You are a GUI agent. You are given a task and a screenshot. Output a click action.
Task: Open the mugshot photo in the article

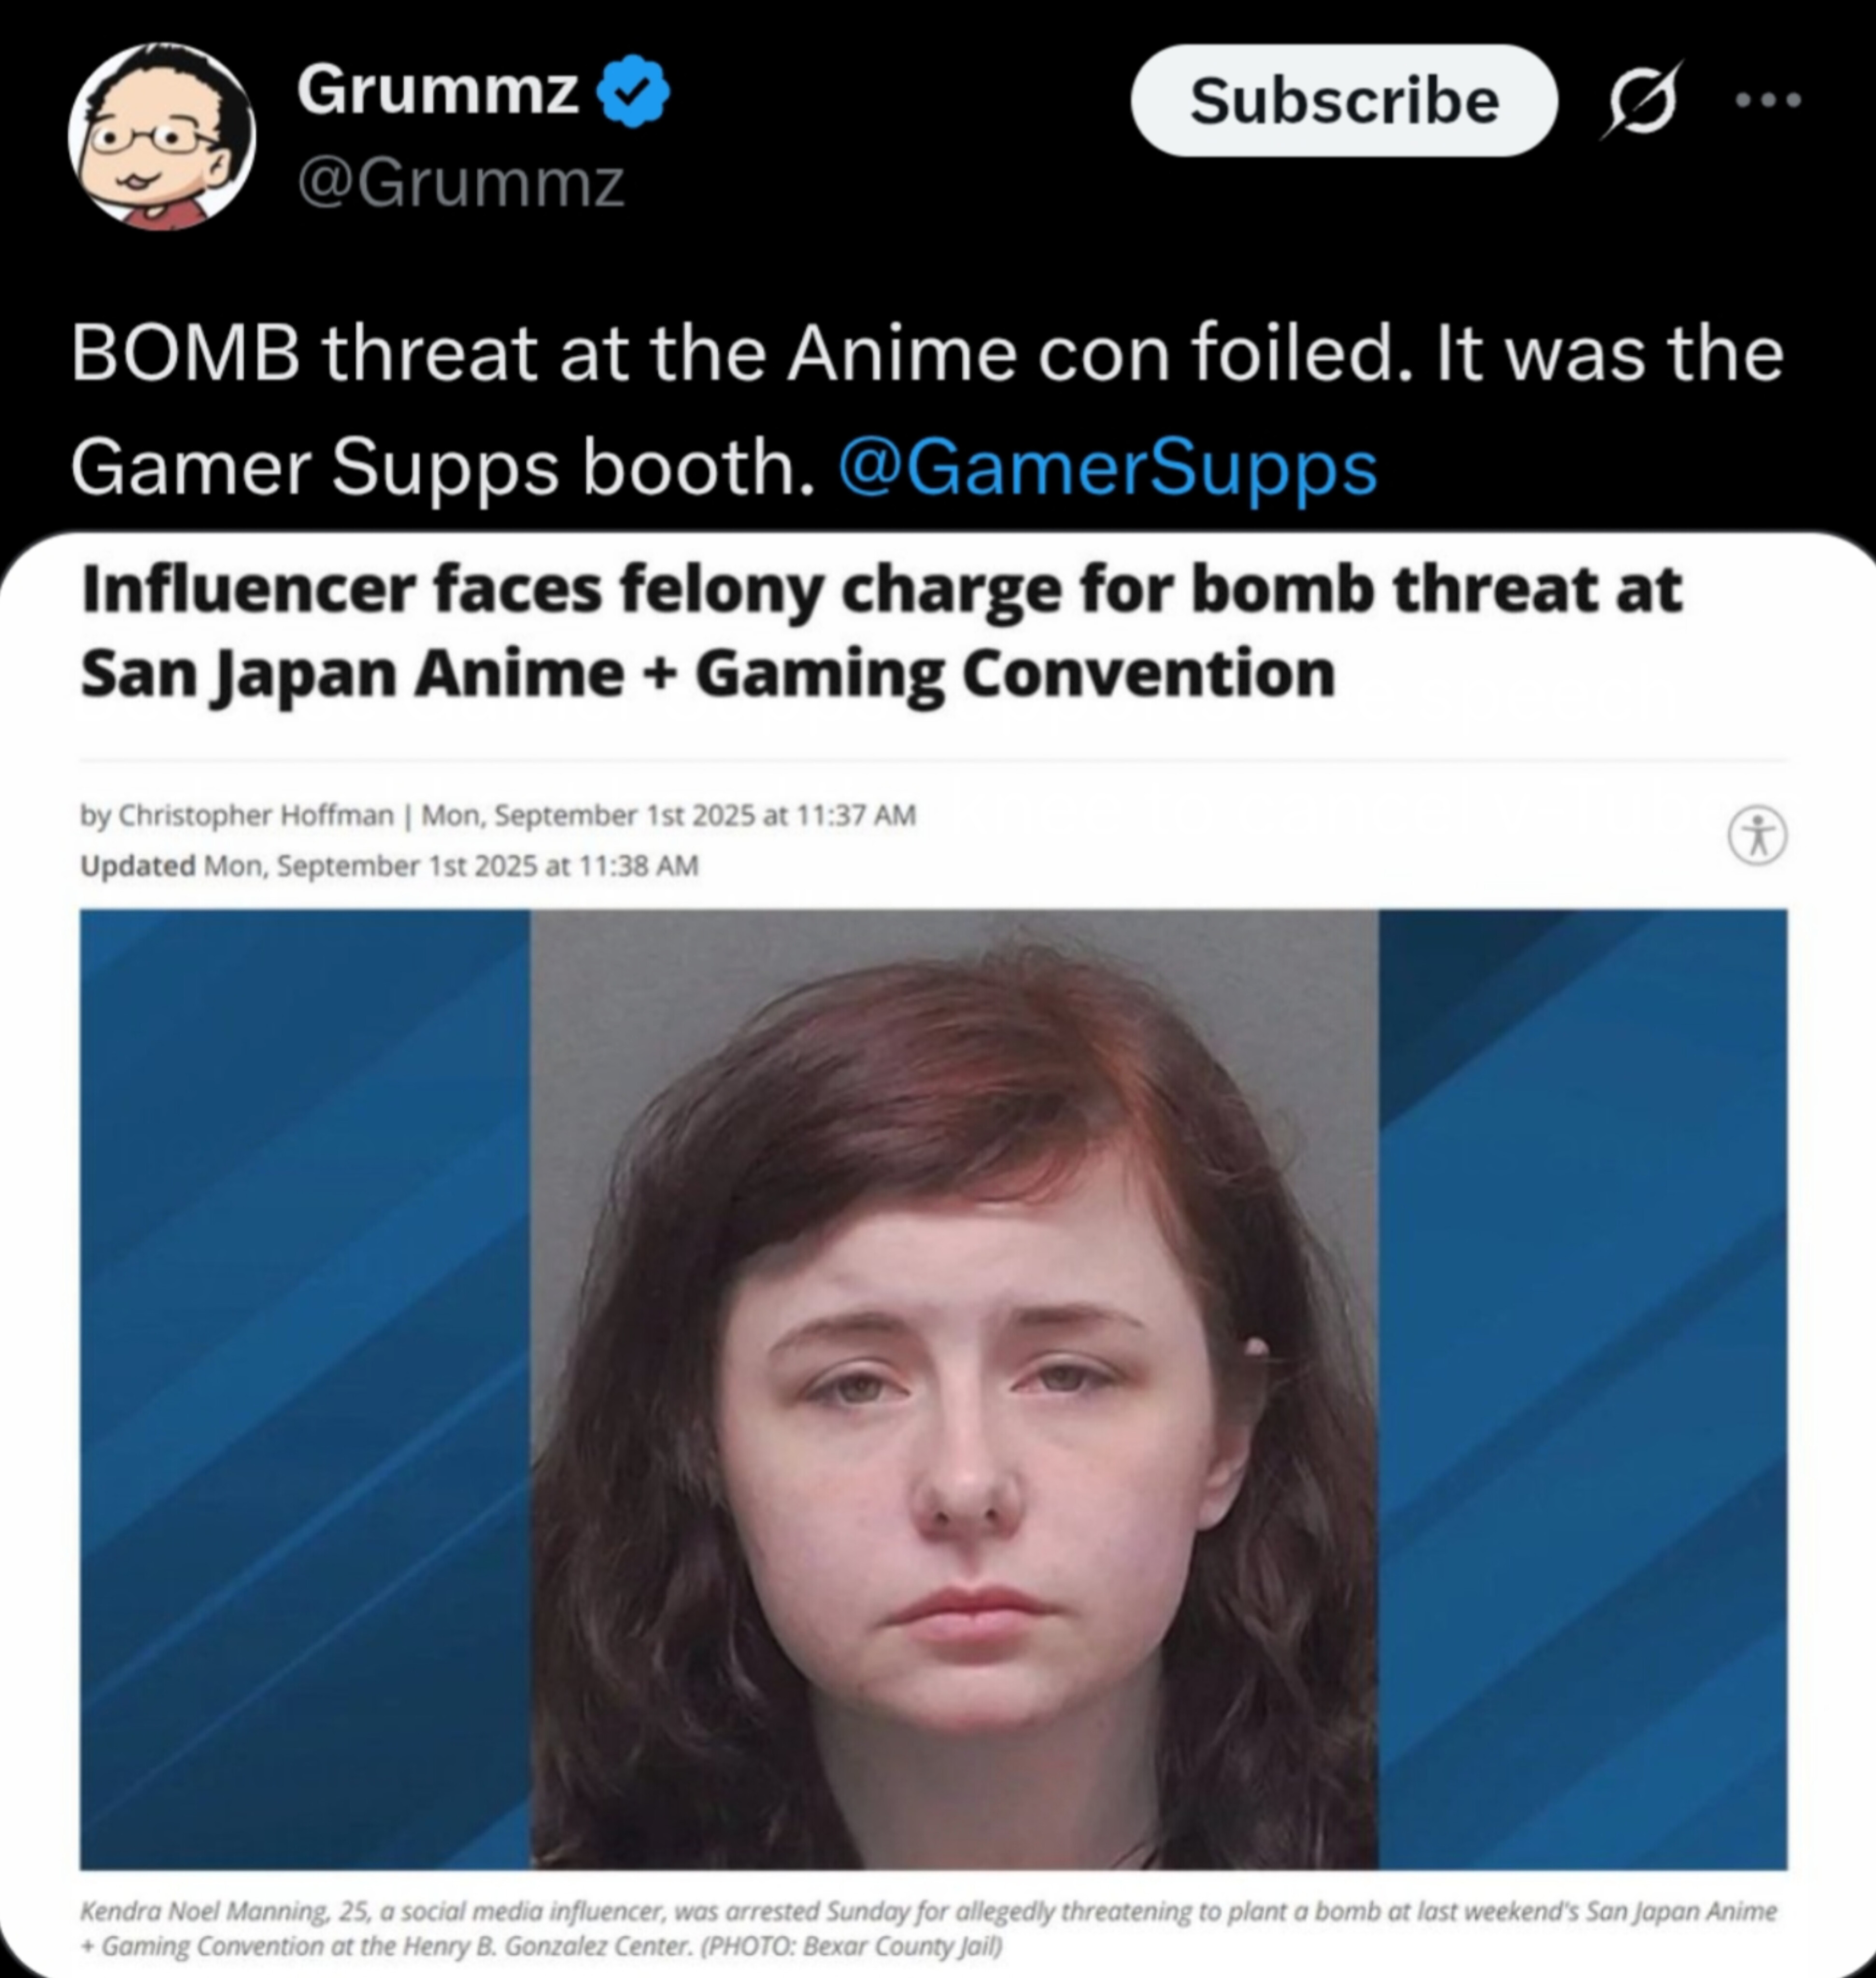[954, 1389]
